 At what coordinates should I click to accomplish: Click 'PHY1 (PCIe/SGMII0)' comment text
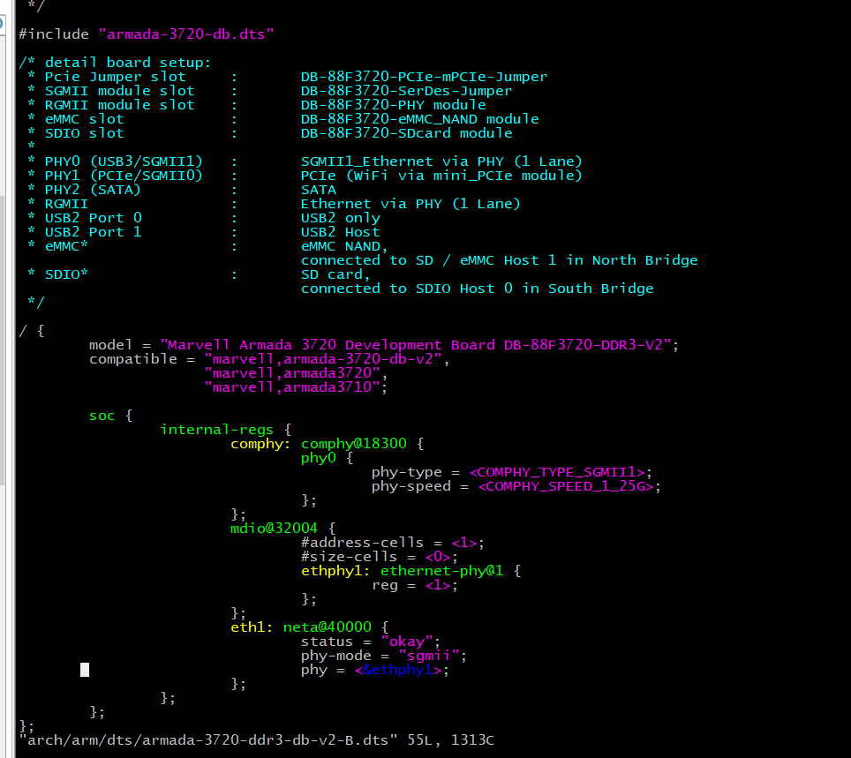124,176
